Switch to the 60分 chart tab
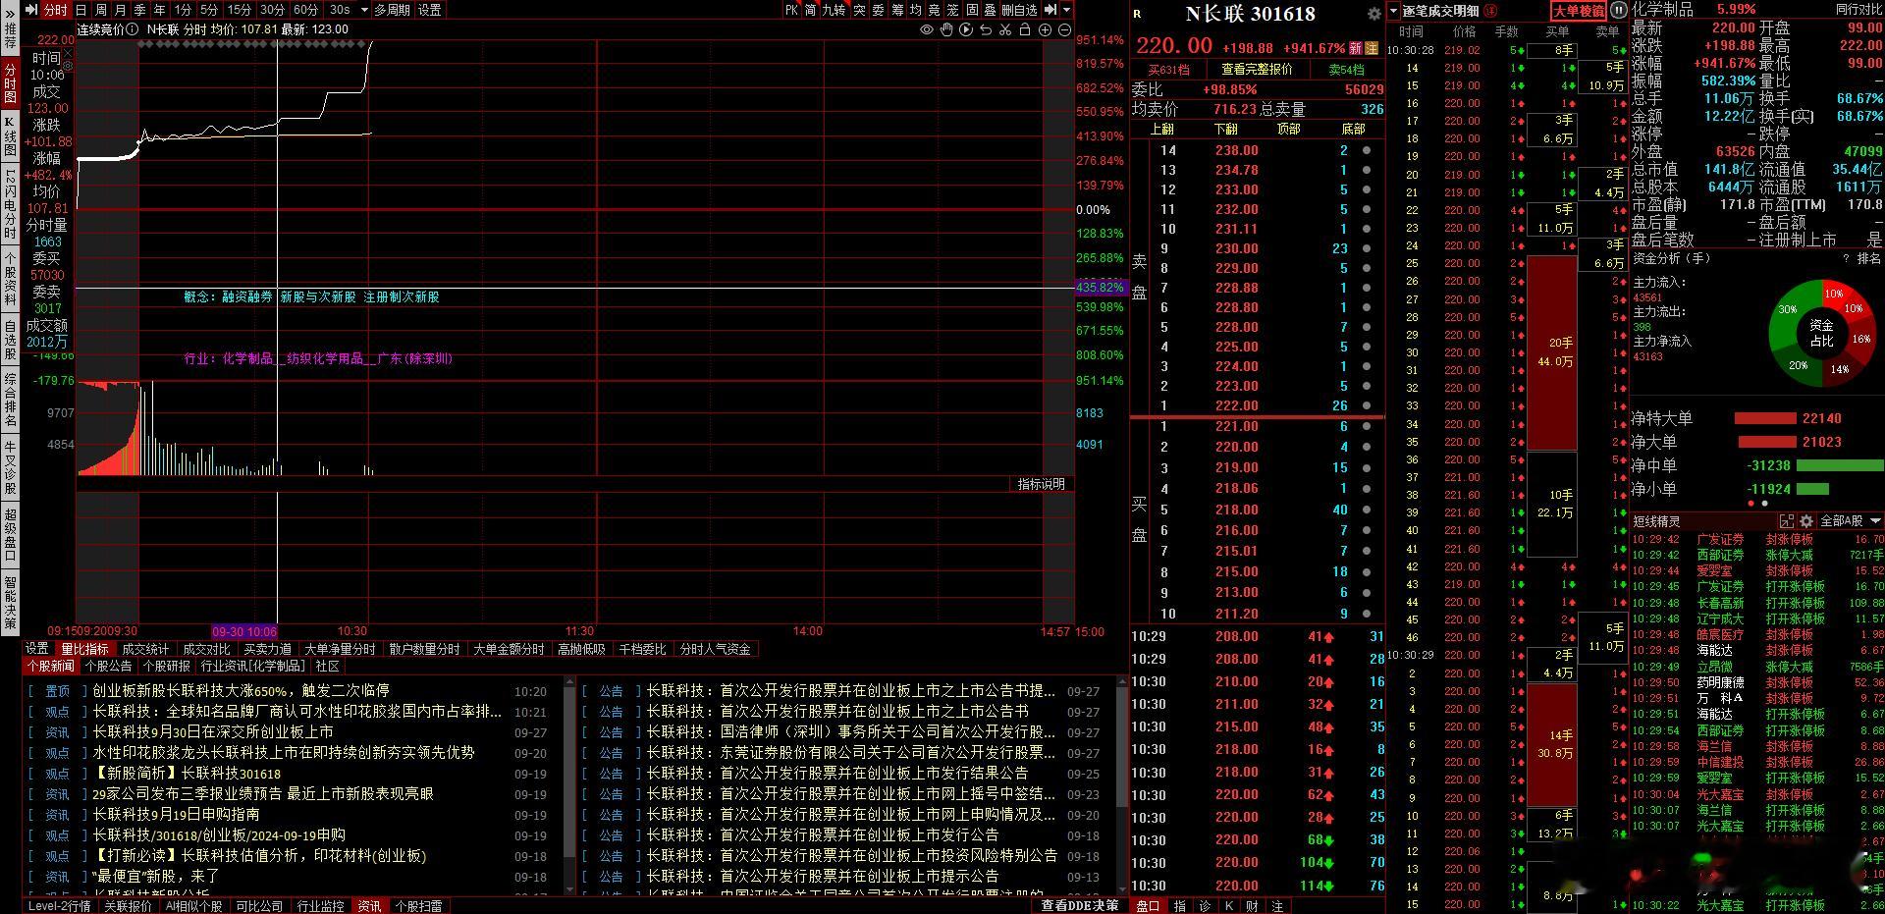 point(305,10)
